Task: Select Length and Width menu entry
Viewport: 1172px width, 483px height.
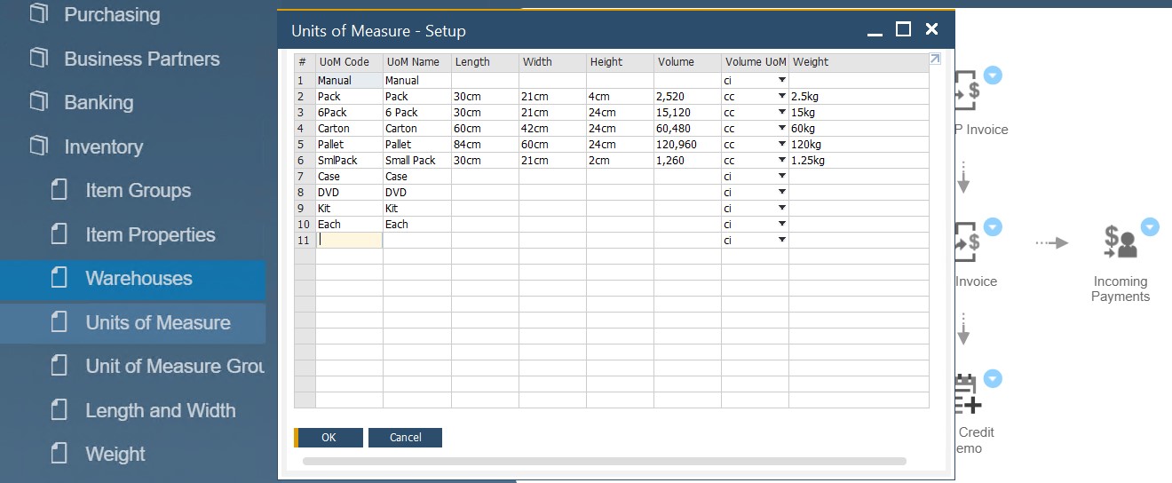Action: tap(161, 410)
